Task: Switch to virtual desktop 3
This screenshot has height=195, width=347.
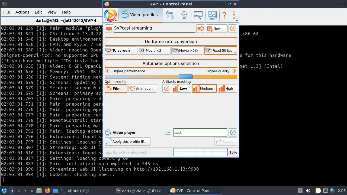Action: 25,191
